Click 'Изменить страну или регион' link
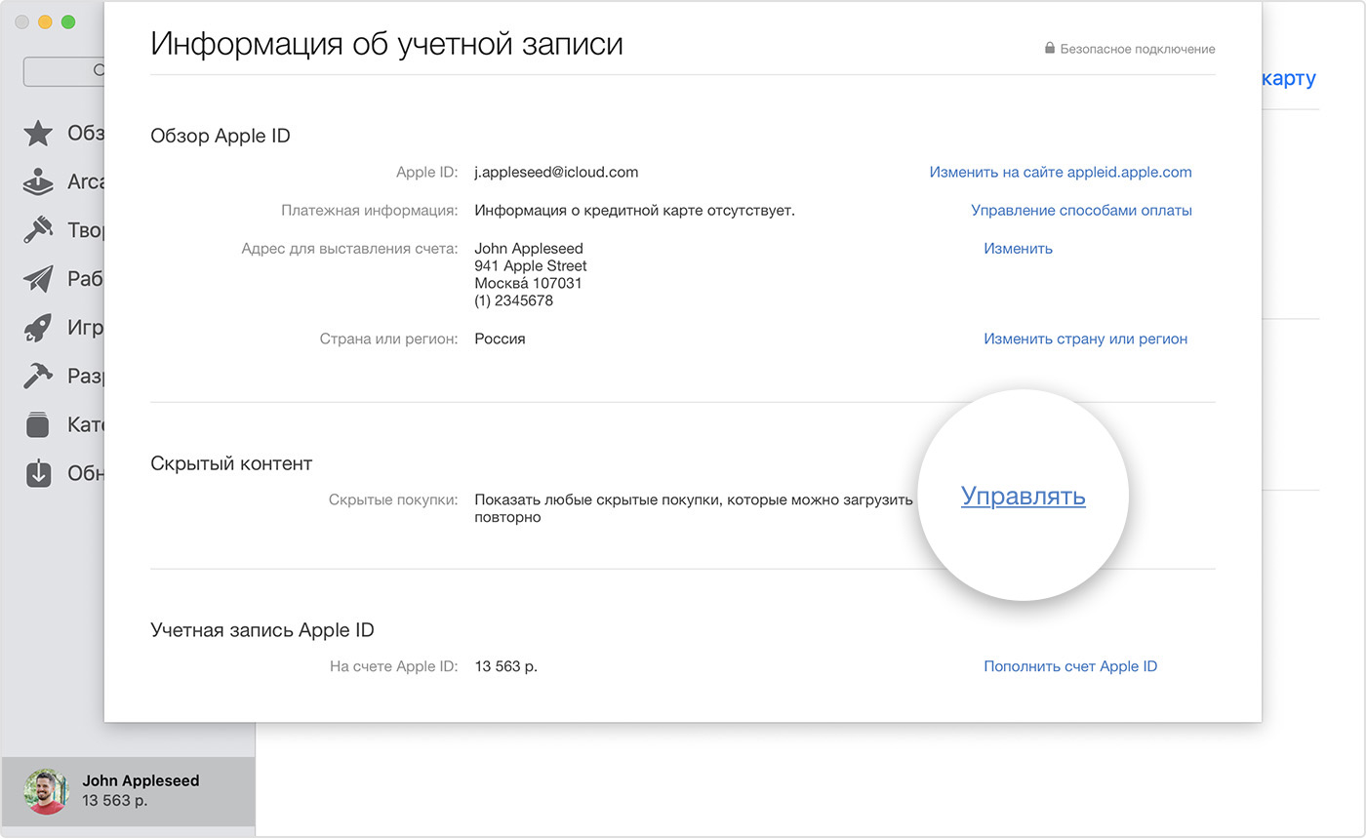This screenshot has width=1366, height=839. 1086,339
